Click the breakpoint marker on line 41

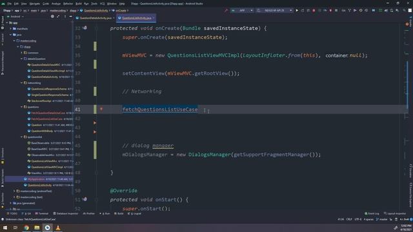pyautogui.click(x=101, y=109)
